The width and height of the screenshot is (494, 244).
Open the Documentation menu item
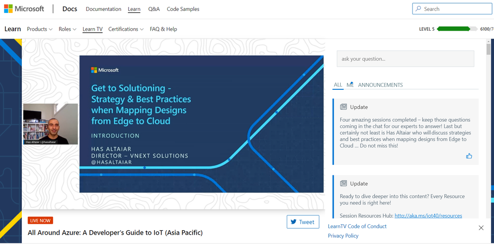tap(103, 9)
